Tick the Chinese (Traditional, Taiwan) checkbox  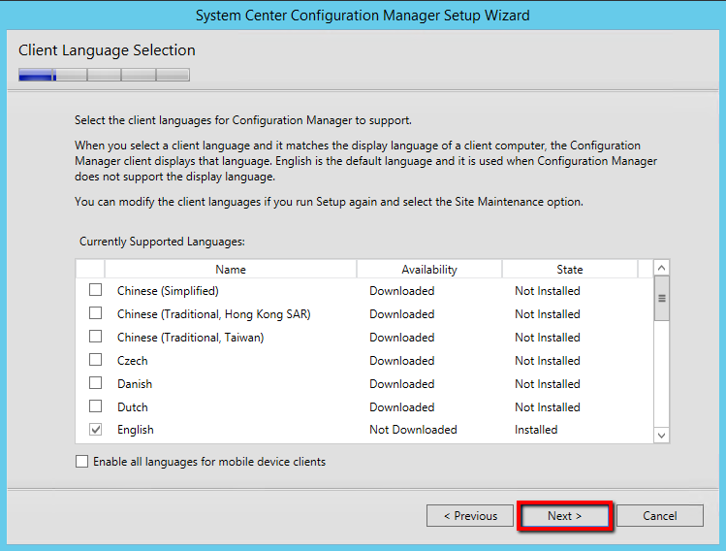[x=95, y=337]
